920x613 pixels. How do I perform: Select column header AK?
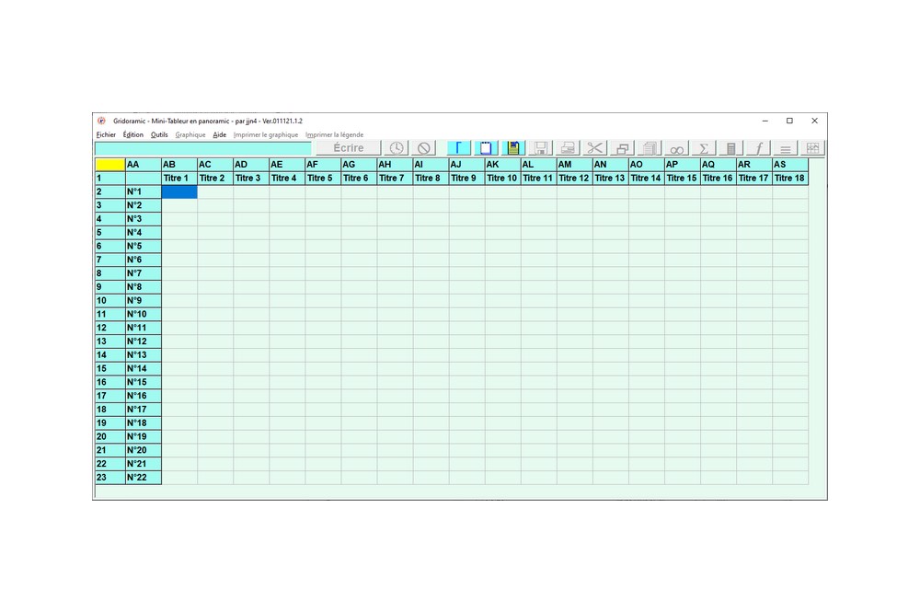pyautogui.click(x=503, y=165)
